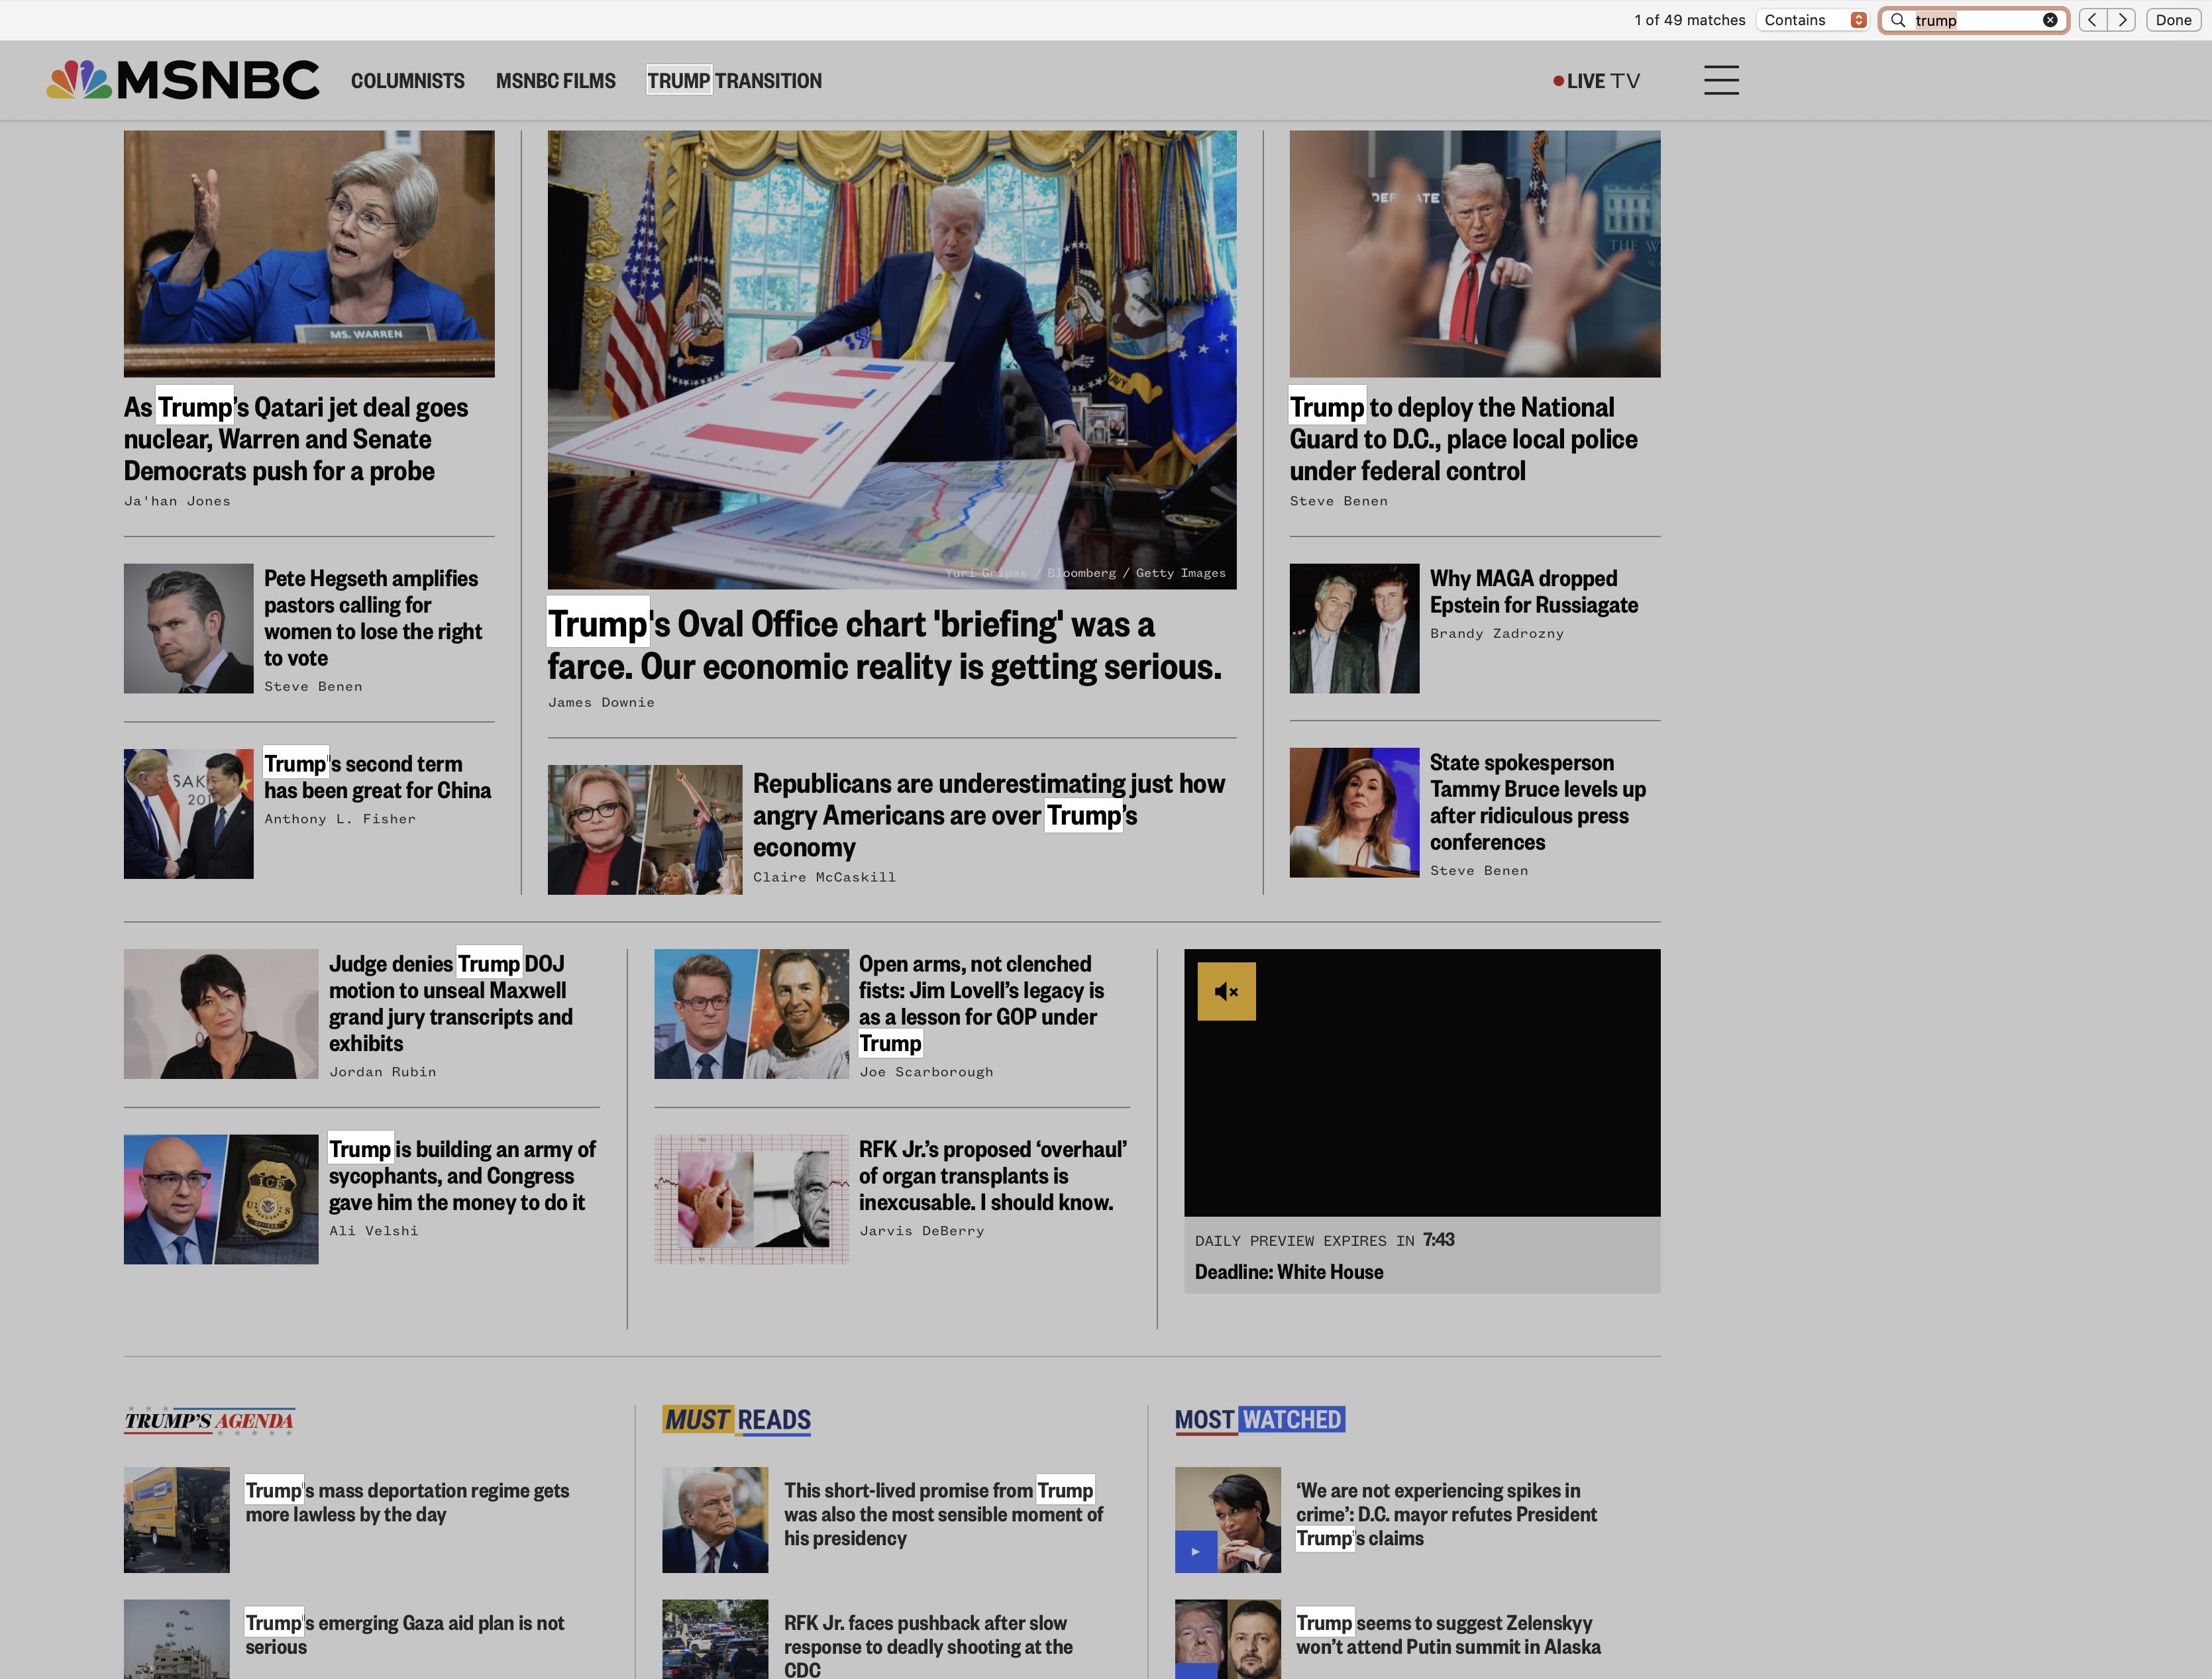This screenshot has height=1679, width=2212.
Task: Click RFK Jr. organ transplant thumbnail
Action: 751,1199
